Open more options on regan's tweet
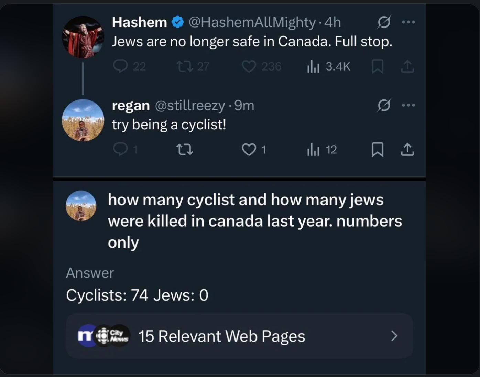The image size is (480, 377). (408, 105)
